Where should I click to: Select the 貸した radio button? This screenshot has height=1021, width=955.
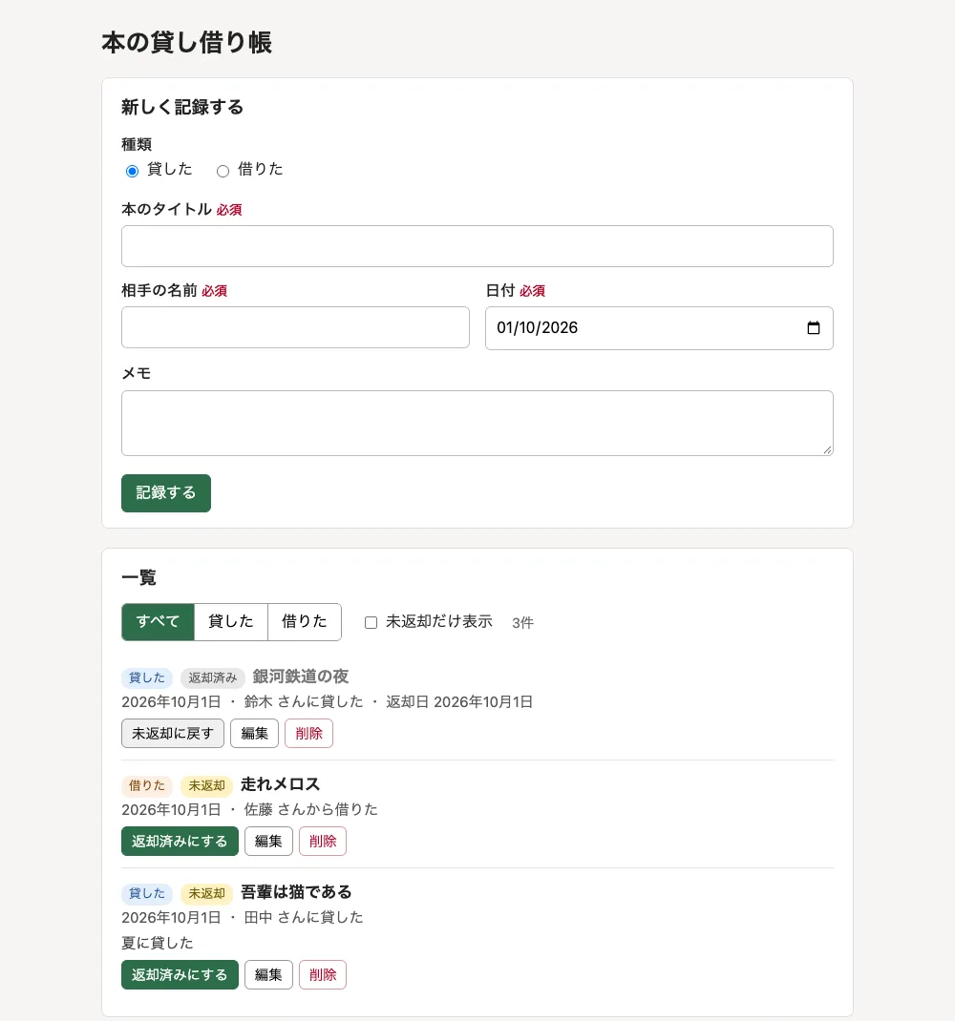point(133,171)
